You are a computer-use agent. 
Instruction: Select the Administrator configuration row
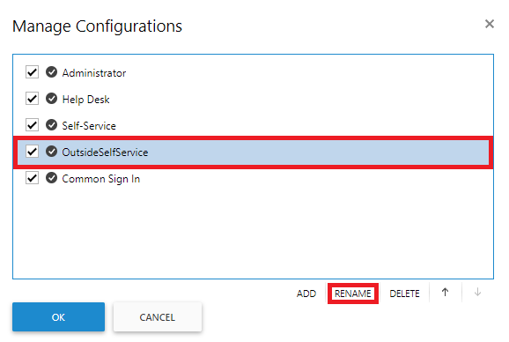(254, 72)
